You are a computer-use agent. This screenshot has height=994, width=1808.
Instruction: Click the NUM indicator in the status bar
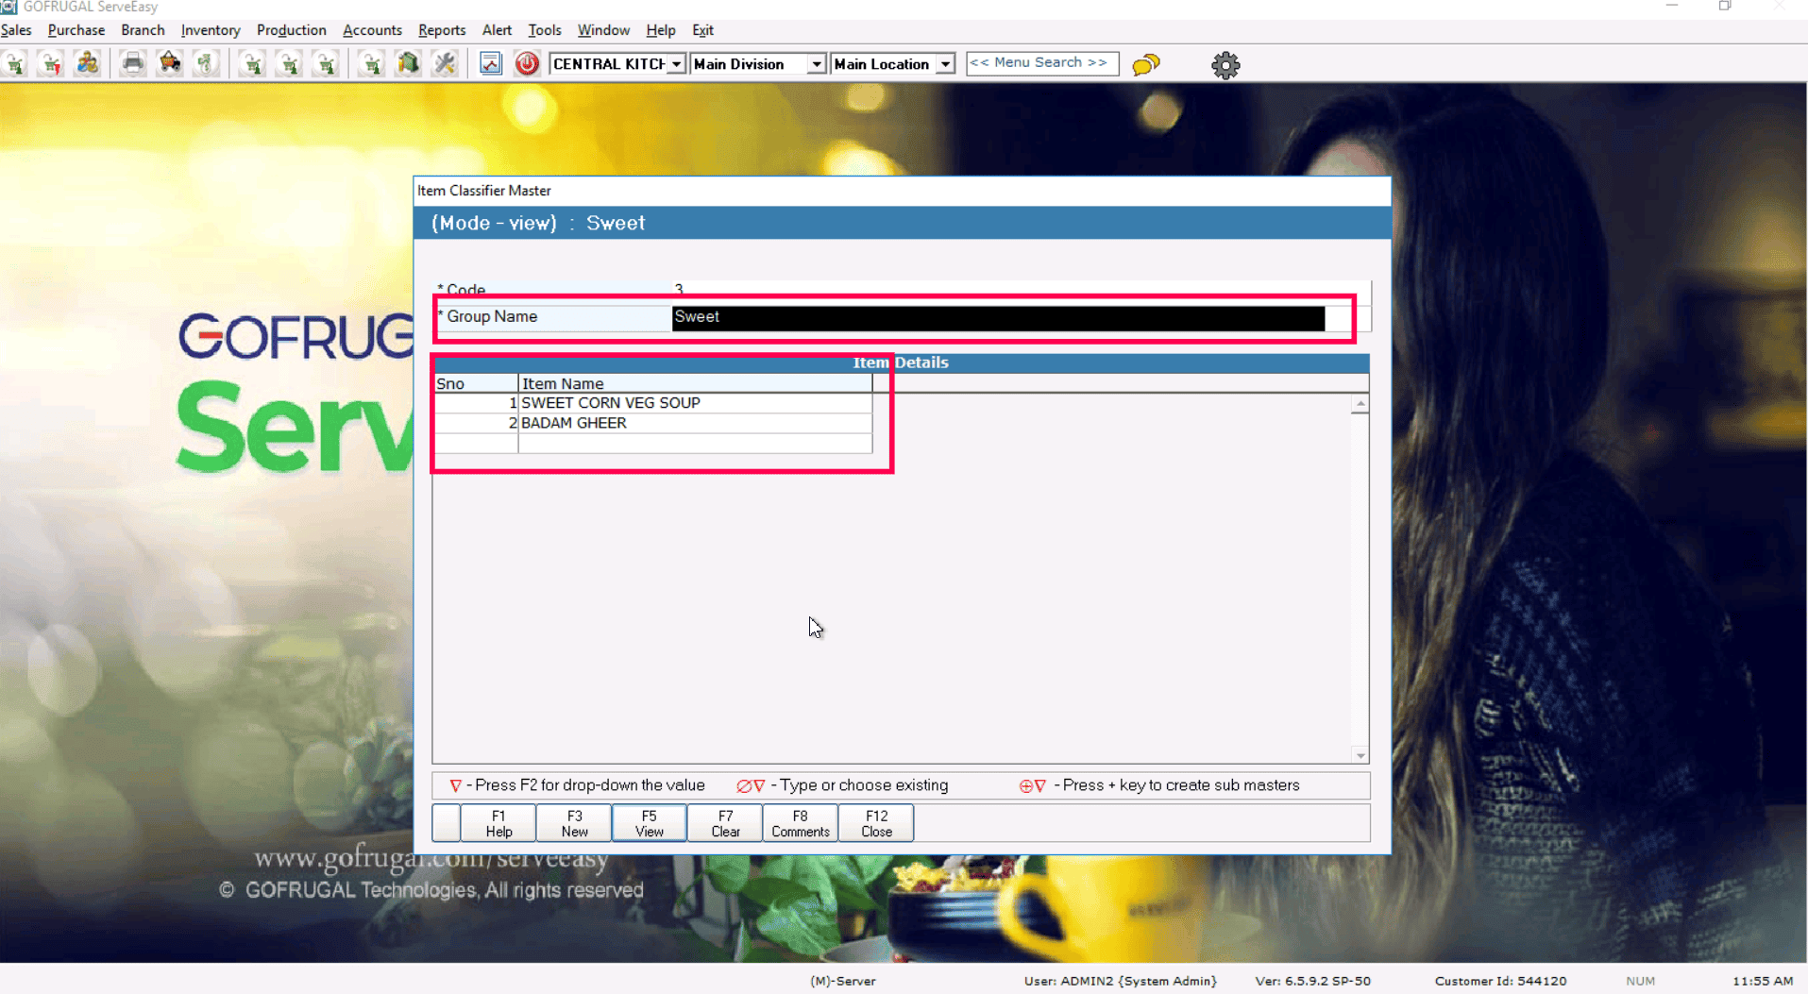[1640, 981]
